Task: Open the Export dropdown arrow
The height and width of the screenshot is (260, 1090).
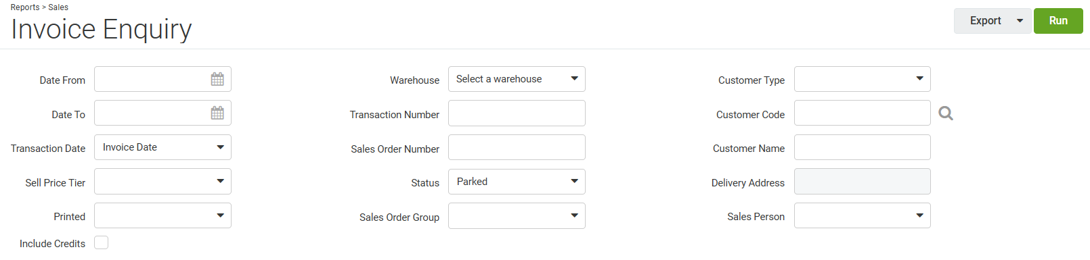Action: [x=1020, y=21]
